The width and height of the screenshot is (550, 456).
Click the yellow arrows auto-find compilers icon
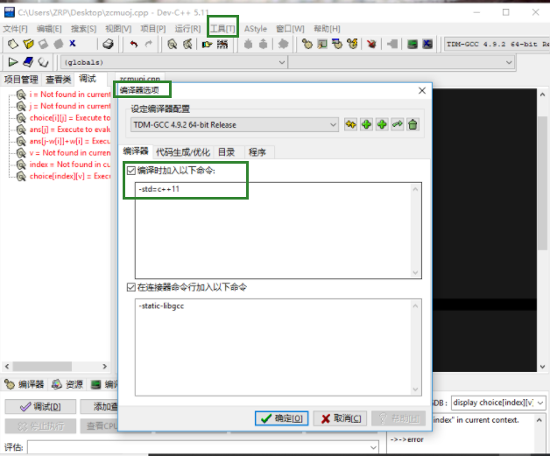pyautogui.click(x=350, y=124)
